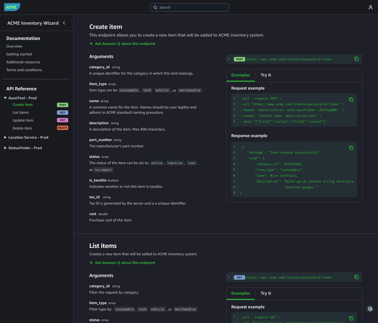Viewport: 378px width, 323px height.
Task: Click the 'consumable' code tag under Create item
Action: tap(129, 90)
